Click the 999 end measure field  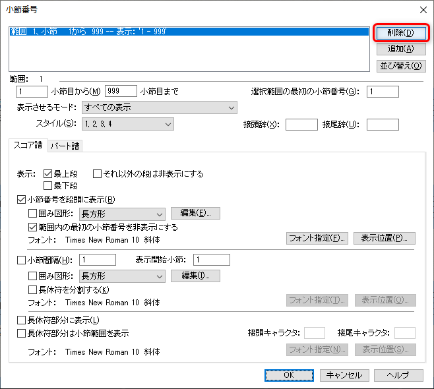(x=121, y=91)
